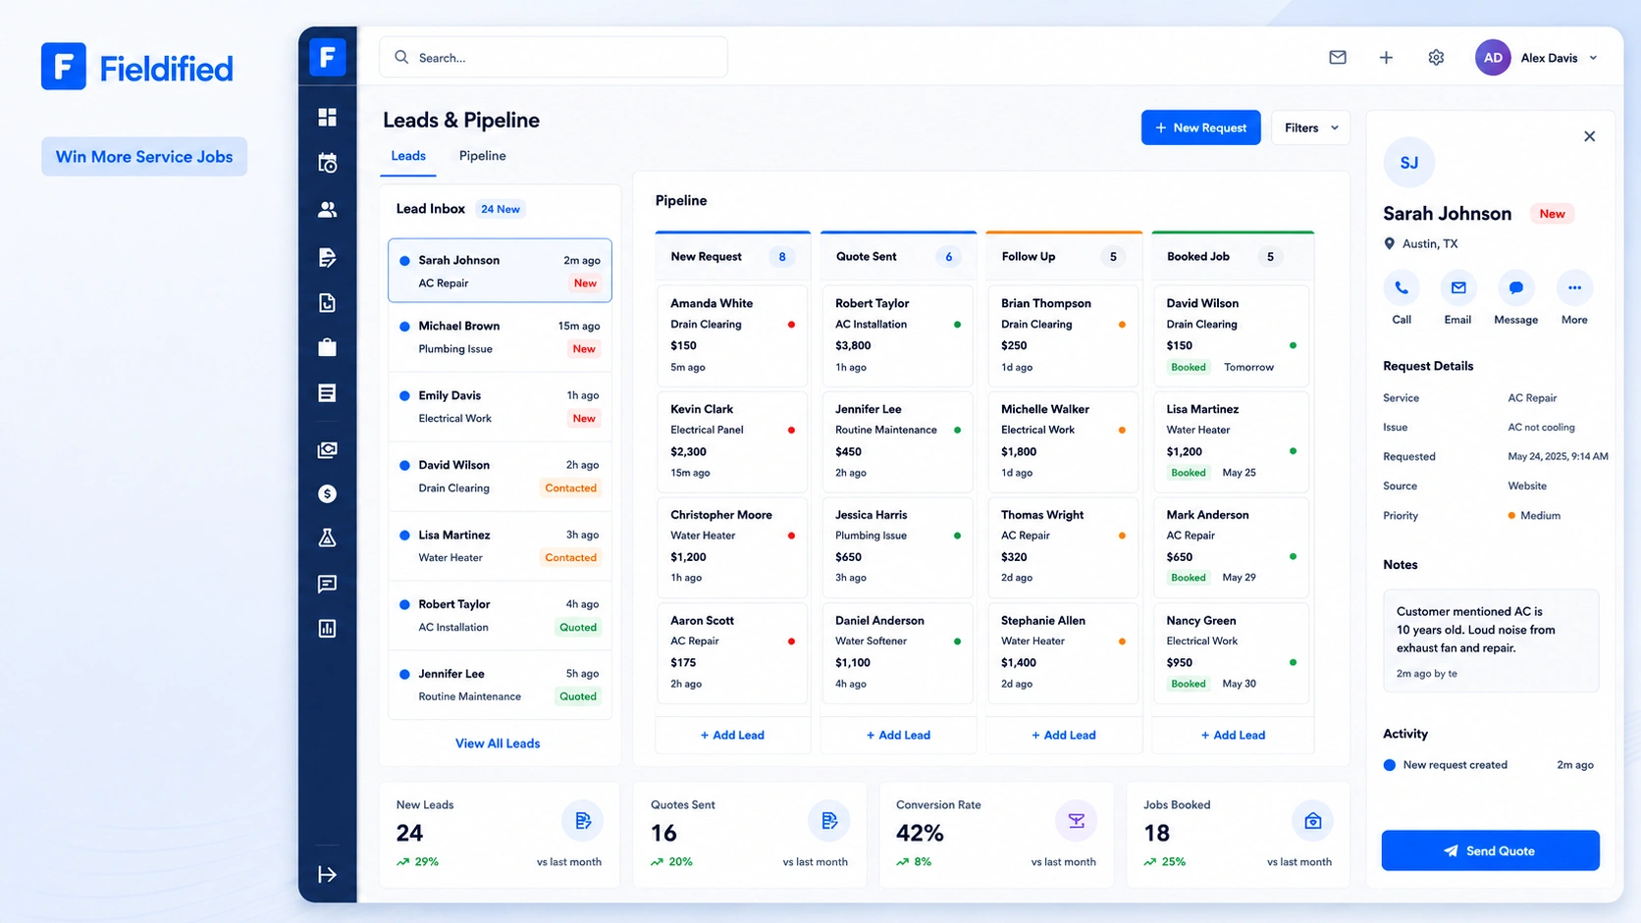Viewport: 1641px width, 923px height.
Task: Open the customers people icon in sidebar
Action: click(x=328, y=210)
